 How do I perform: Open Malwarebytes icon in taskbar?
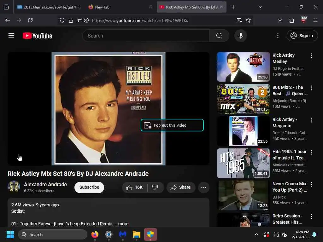123,234
